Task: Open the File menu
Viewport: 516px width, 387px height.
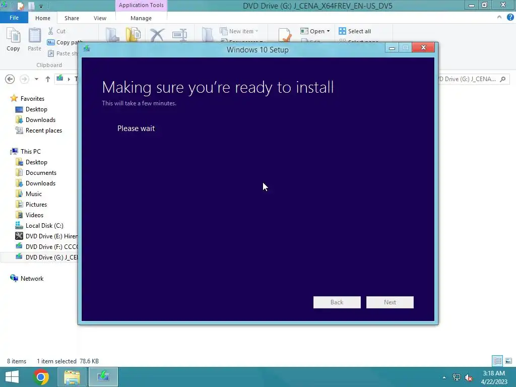Action: 14,18
